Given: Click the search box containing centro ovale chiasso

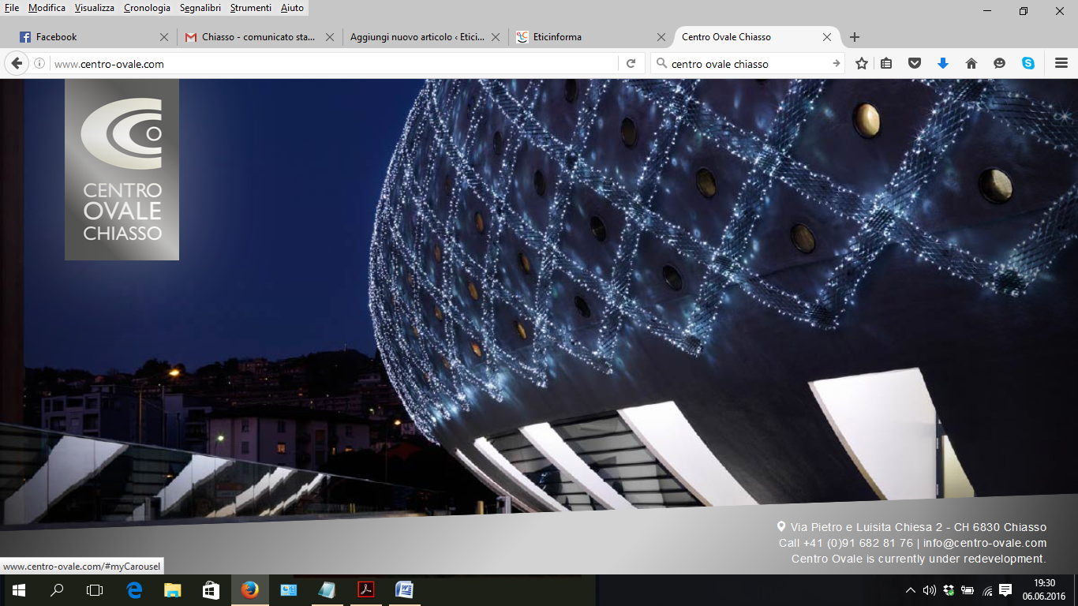Looking at the screenshot, I should [746, 64].
